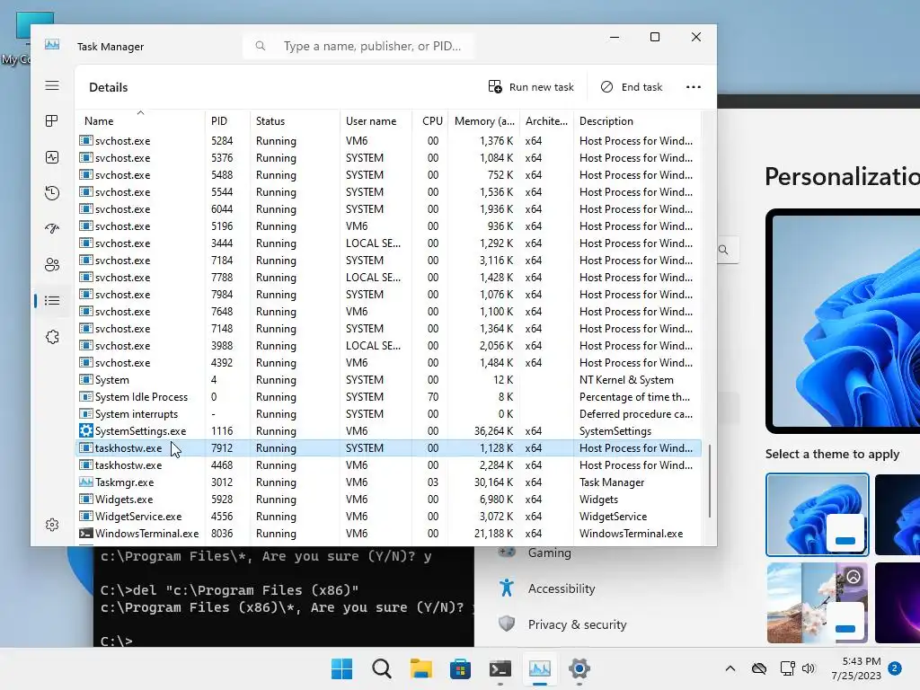The height and width of the screenshot is (690, 920).
Task: Sort by the Memory column header
Action: (x=484, y=121)
